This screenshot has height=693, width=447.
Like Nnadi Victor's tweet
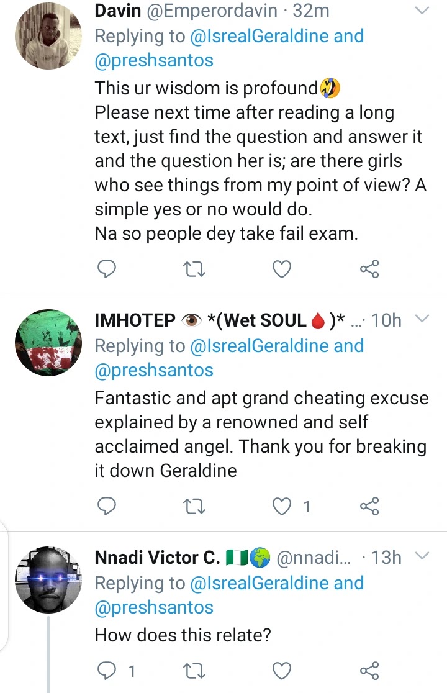(x=282, y=670)
